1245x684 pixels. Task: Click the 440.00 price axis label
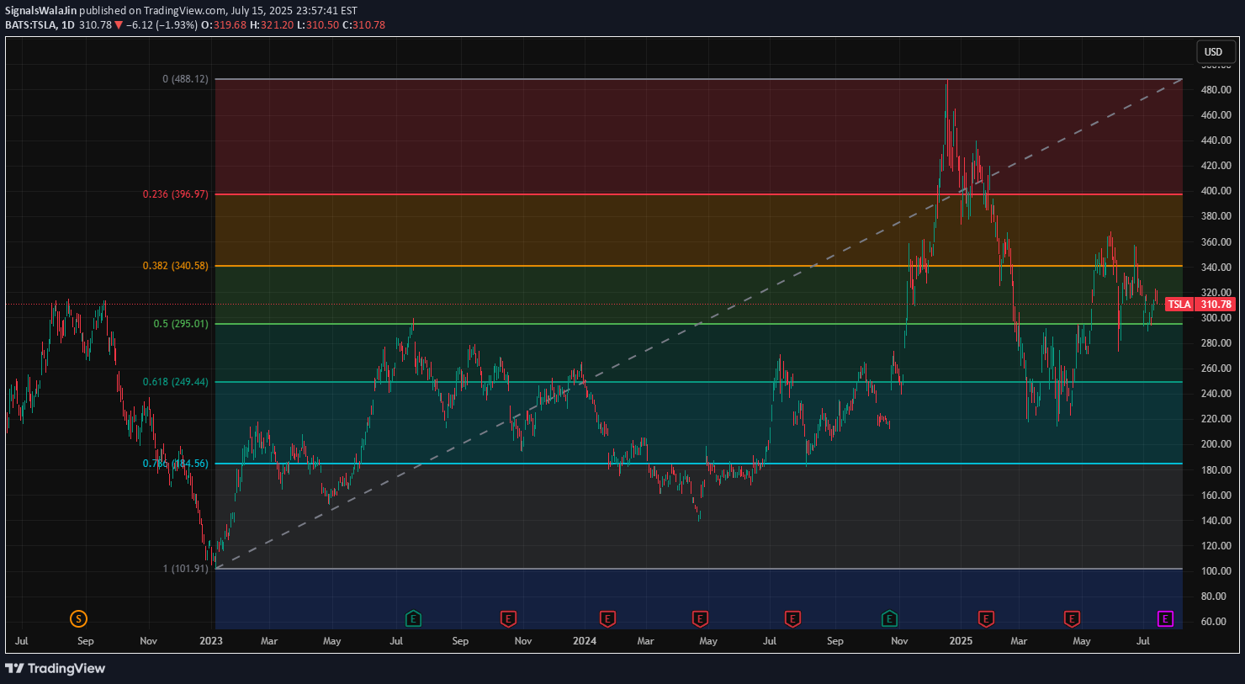(x=1216, y=141)
